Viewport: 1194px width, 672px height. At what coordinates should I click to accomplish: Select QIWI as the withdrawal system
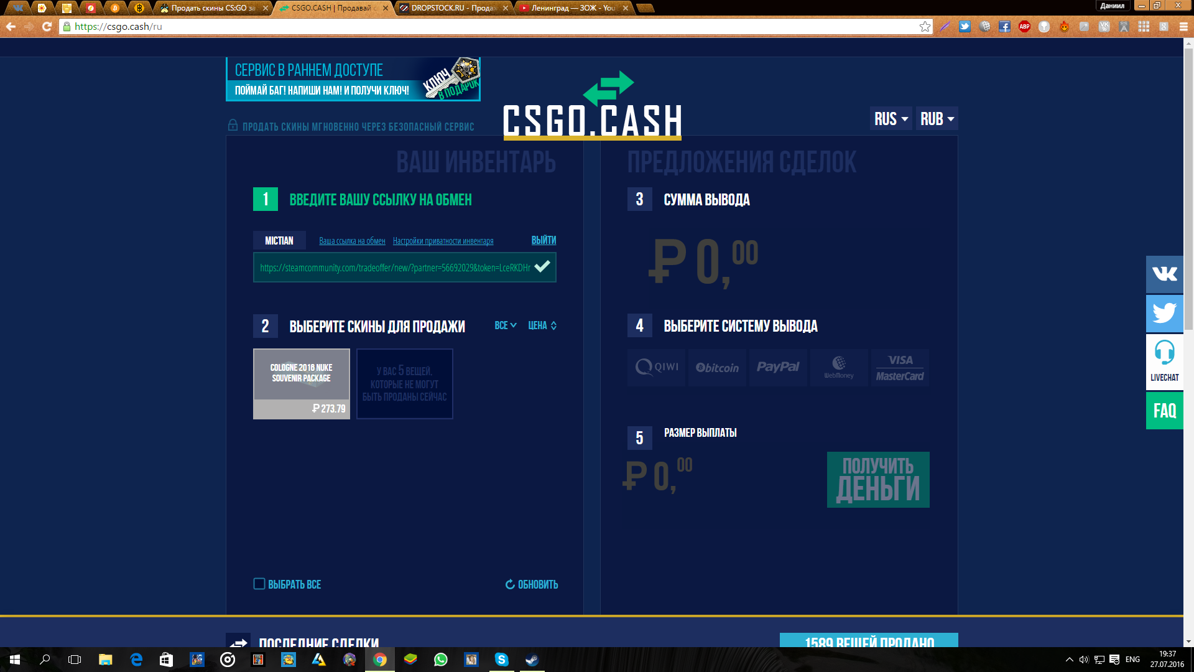(656, 368)
